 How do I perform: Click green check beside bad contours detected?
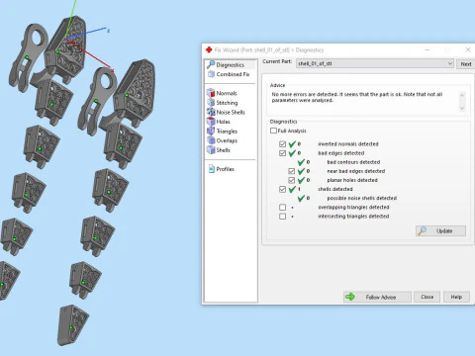301,162
